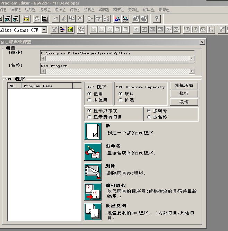The image size is (228, 231).
Task: Select the 未使用 radio button
Action: pyautogui.click(x=90, y=100)
